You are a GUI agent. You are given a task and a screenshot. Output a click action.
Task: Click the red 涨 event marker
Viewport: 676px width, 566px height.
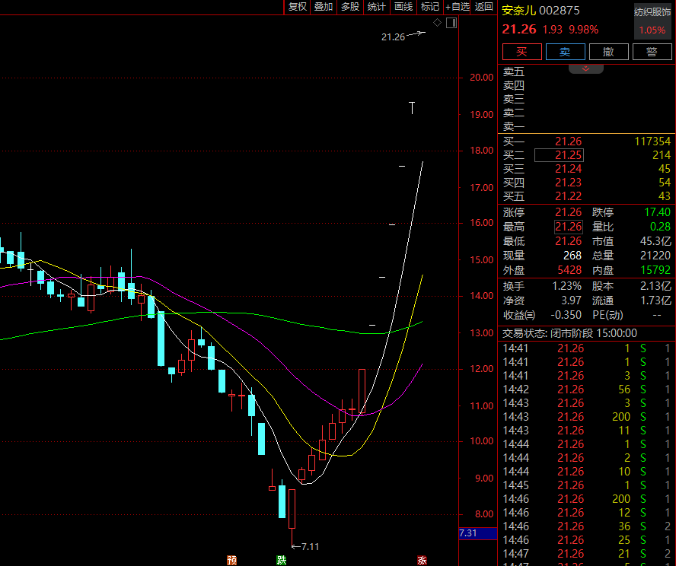pos(422,560)
